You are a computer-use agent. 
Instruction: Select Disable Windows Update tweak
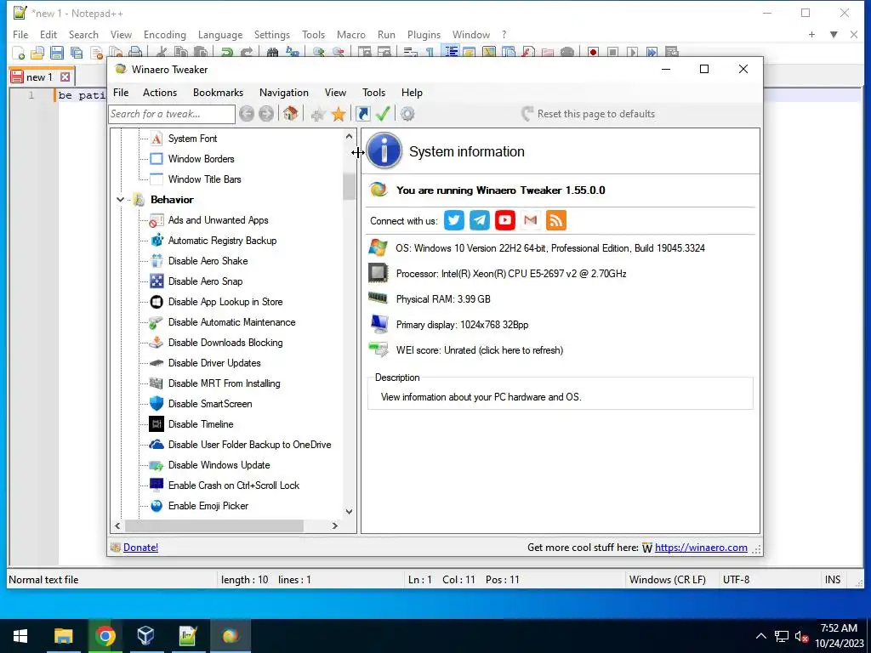(219, 465)
